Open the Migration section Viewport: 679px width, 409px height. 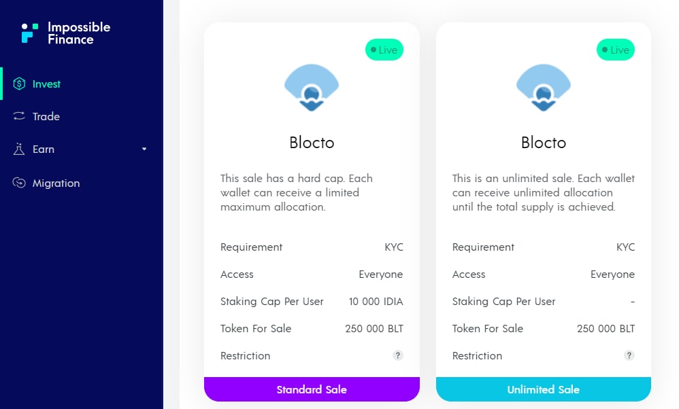[x=56, y=183]
